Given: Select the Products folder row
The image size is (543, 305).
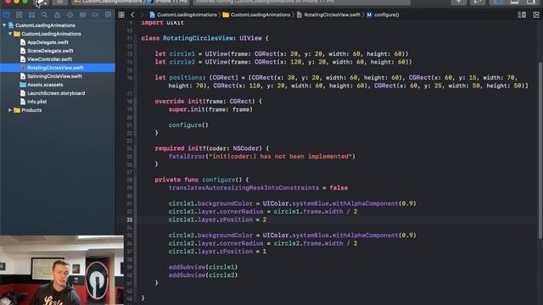Looking at the screenshot, I should pyautogui.click(x=58, y=110).
